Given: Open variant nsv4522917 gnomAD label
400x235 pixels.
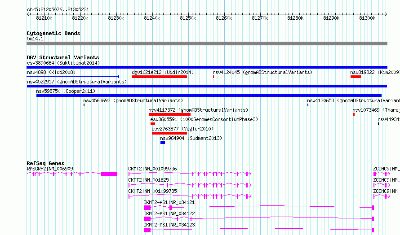Looking at the screenshot, I should (77, 82).
